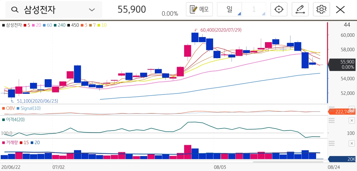This screenshot has width=357, height=171.
Task: Click the 55,900 price in header
Action: coord(132,10)
